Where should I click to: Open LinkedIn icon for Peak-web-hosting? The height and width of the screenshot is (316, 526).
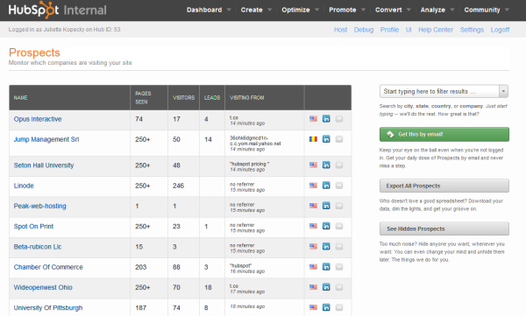click(x=326, y=206)
